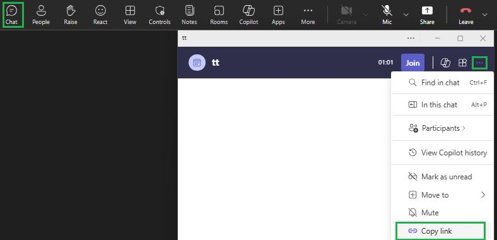This screenshot has height=240, width=497.
Task: Mark the chat as unread
Action: pyautogui.click(x=443, y=176)
